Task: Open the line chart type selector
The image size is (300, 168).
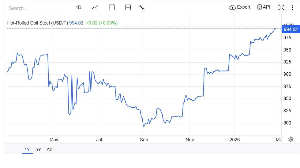Action: tap(95, 7)
